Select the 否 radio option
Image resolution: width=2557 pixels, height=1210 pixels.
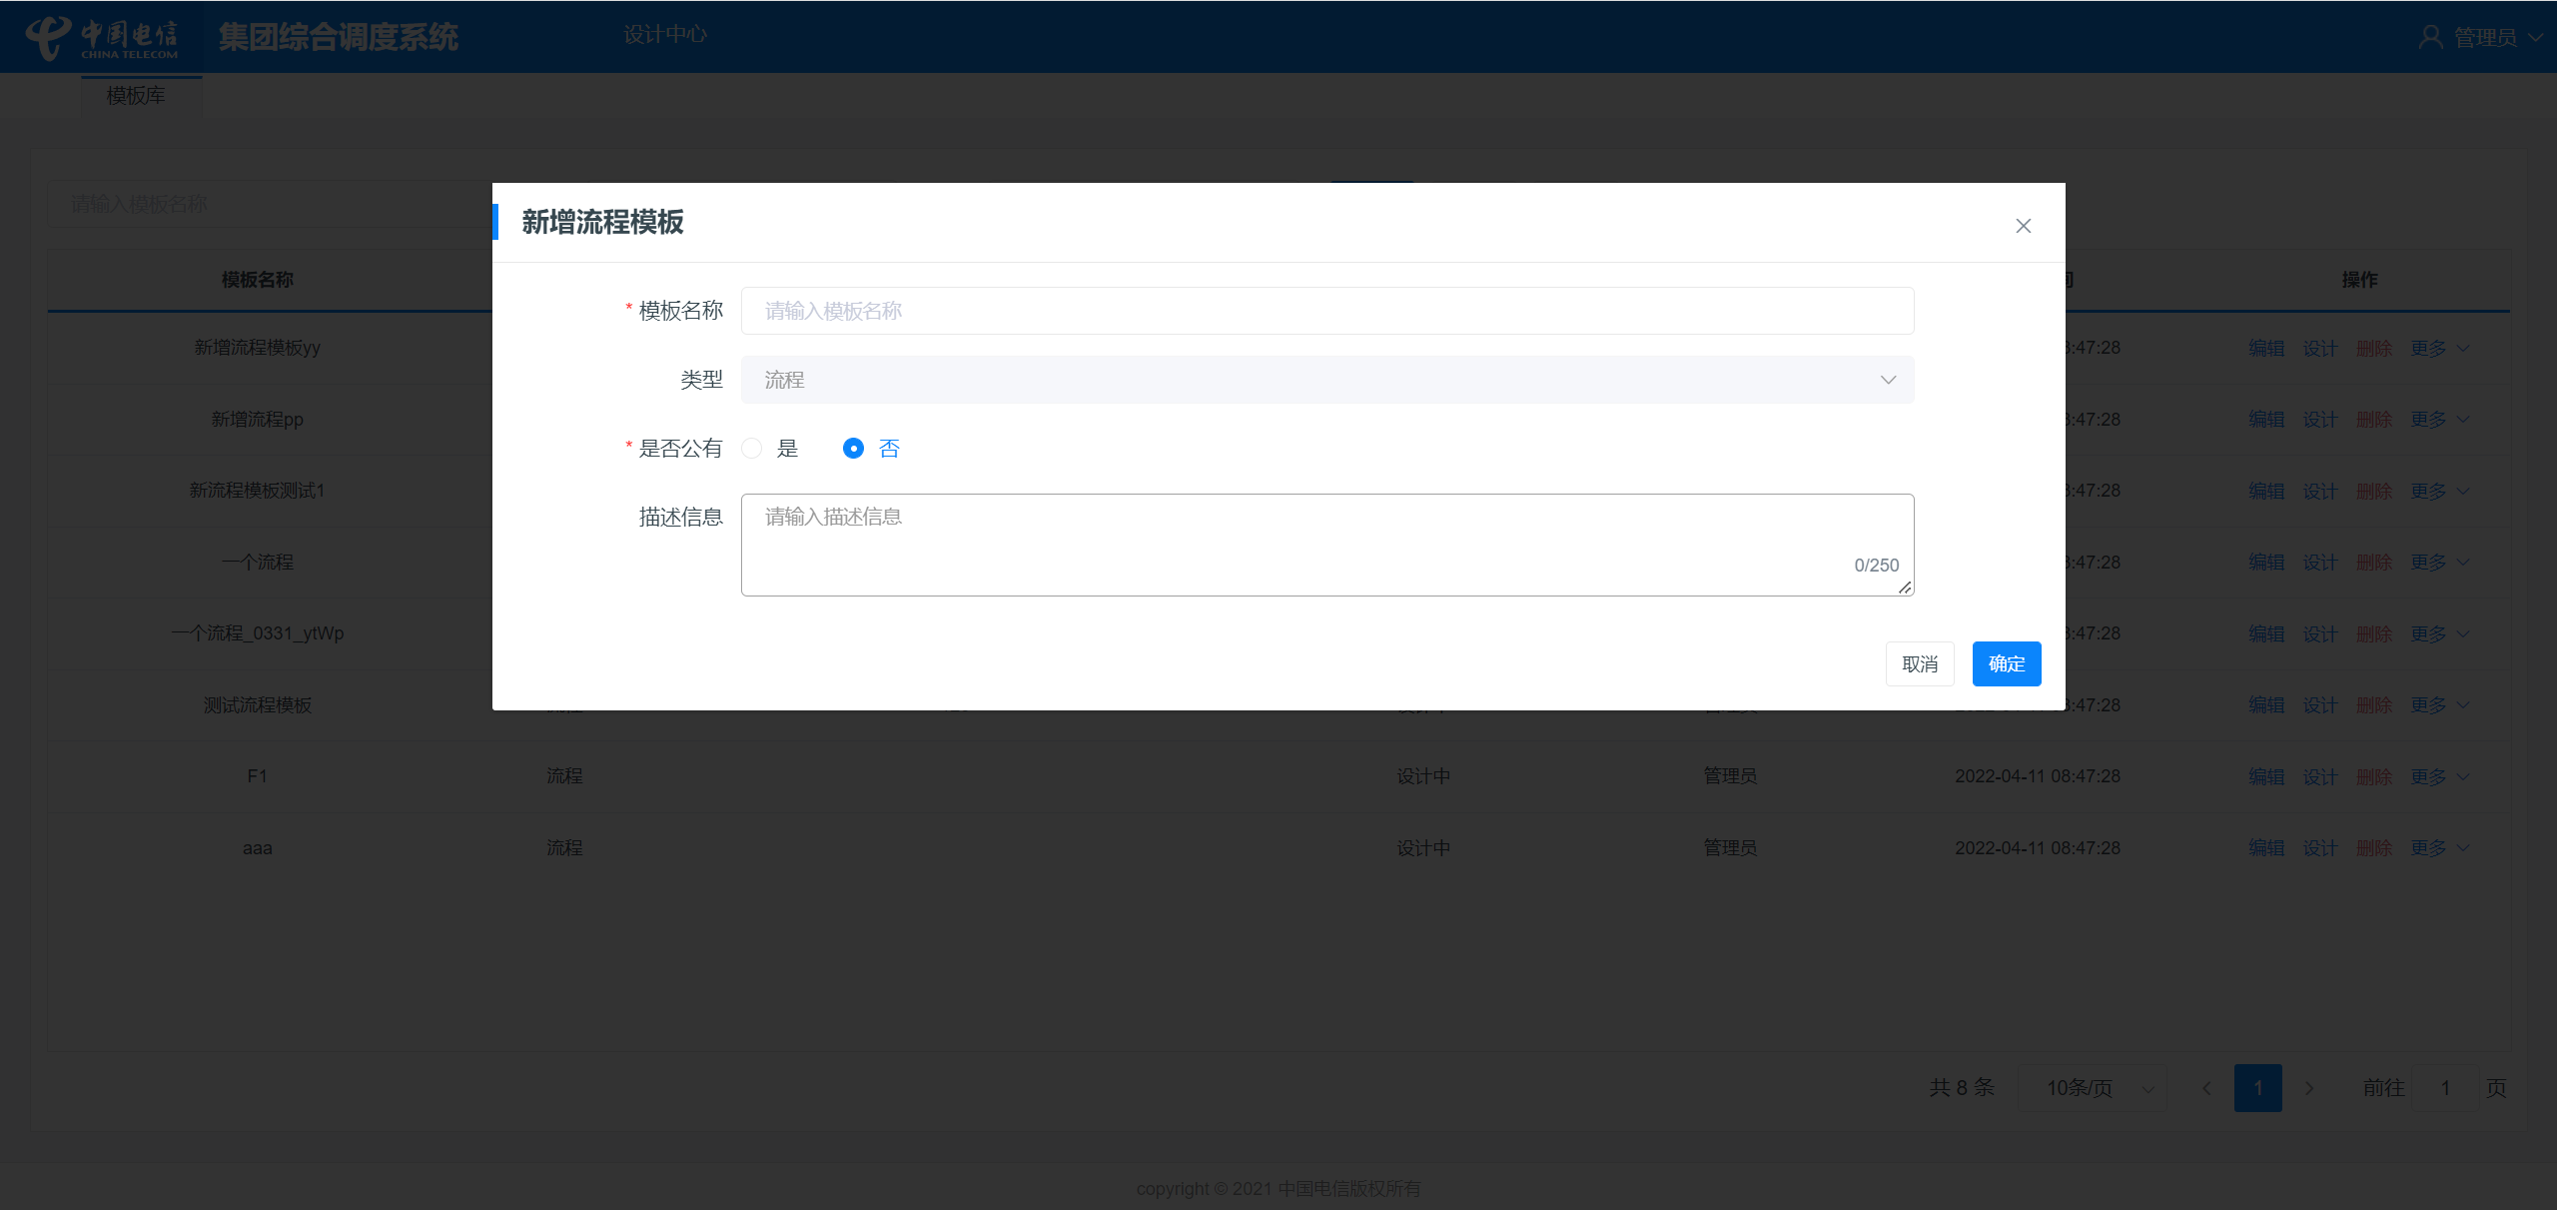(853, 449)
